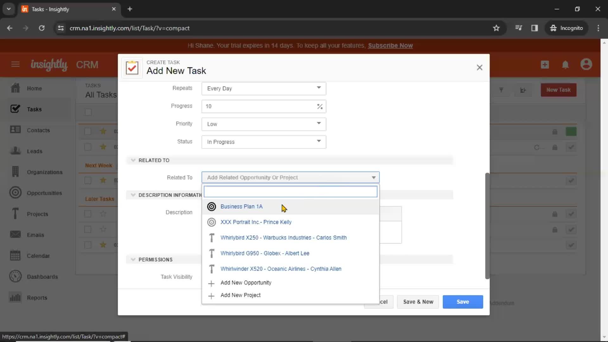Check the second task row checkbox
This screenshot has width=608, height=342.
coord(88,147)
